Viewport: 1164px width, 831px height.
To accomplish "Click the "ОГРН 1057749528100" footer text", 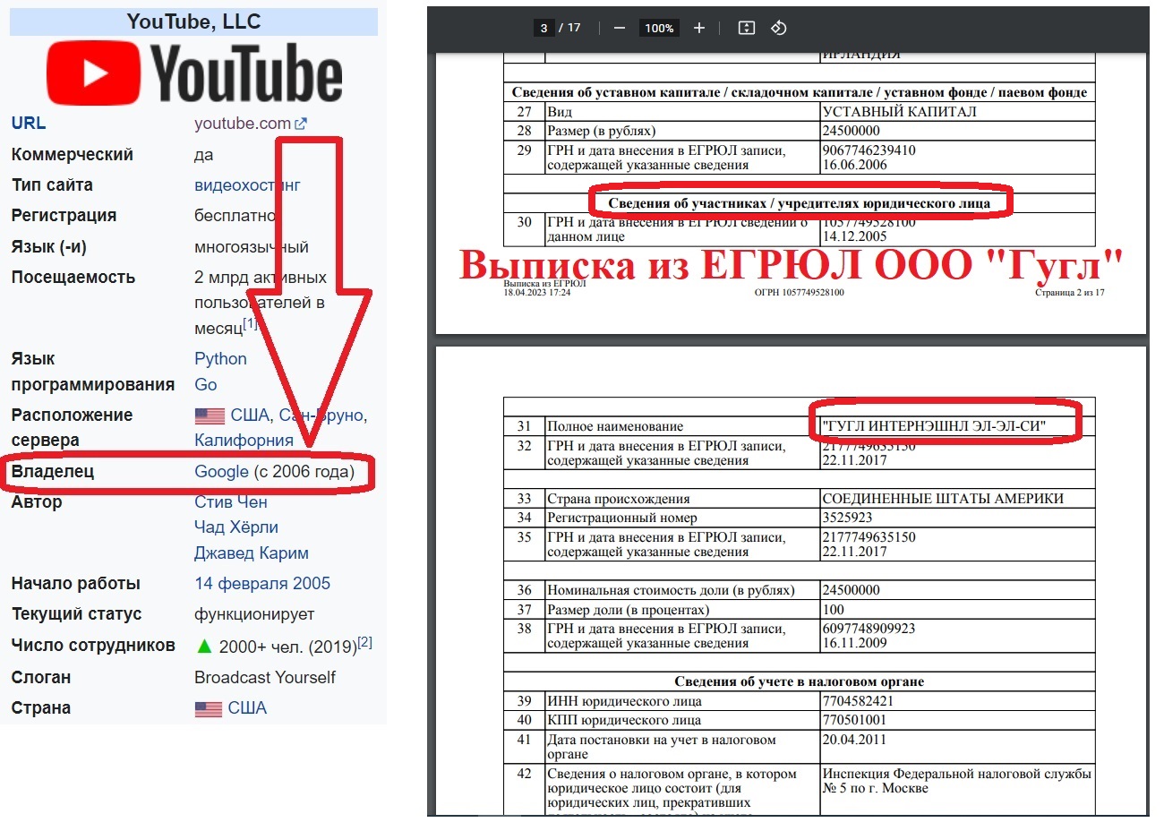I will (x=800, y=293).
